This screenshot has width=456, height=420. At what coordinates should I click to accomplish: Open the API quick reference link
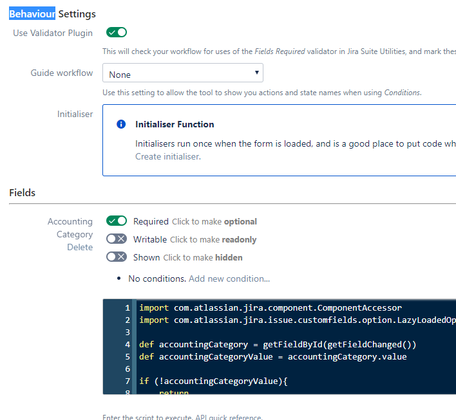coord(228,417)
